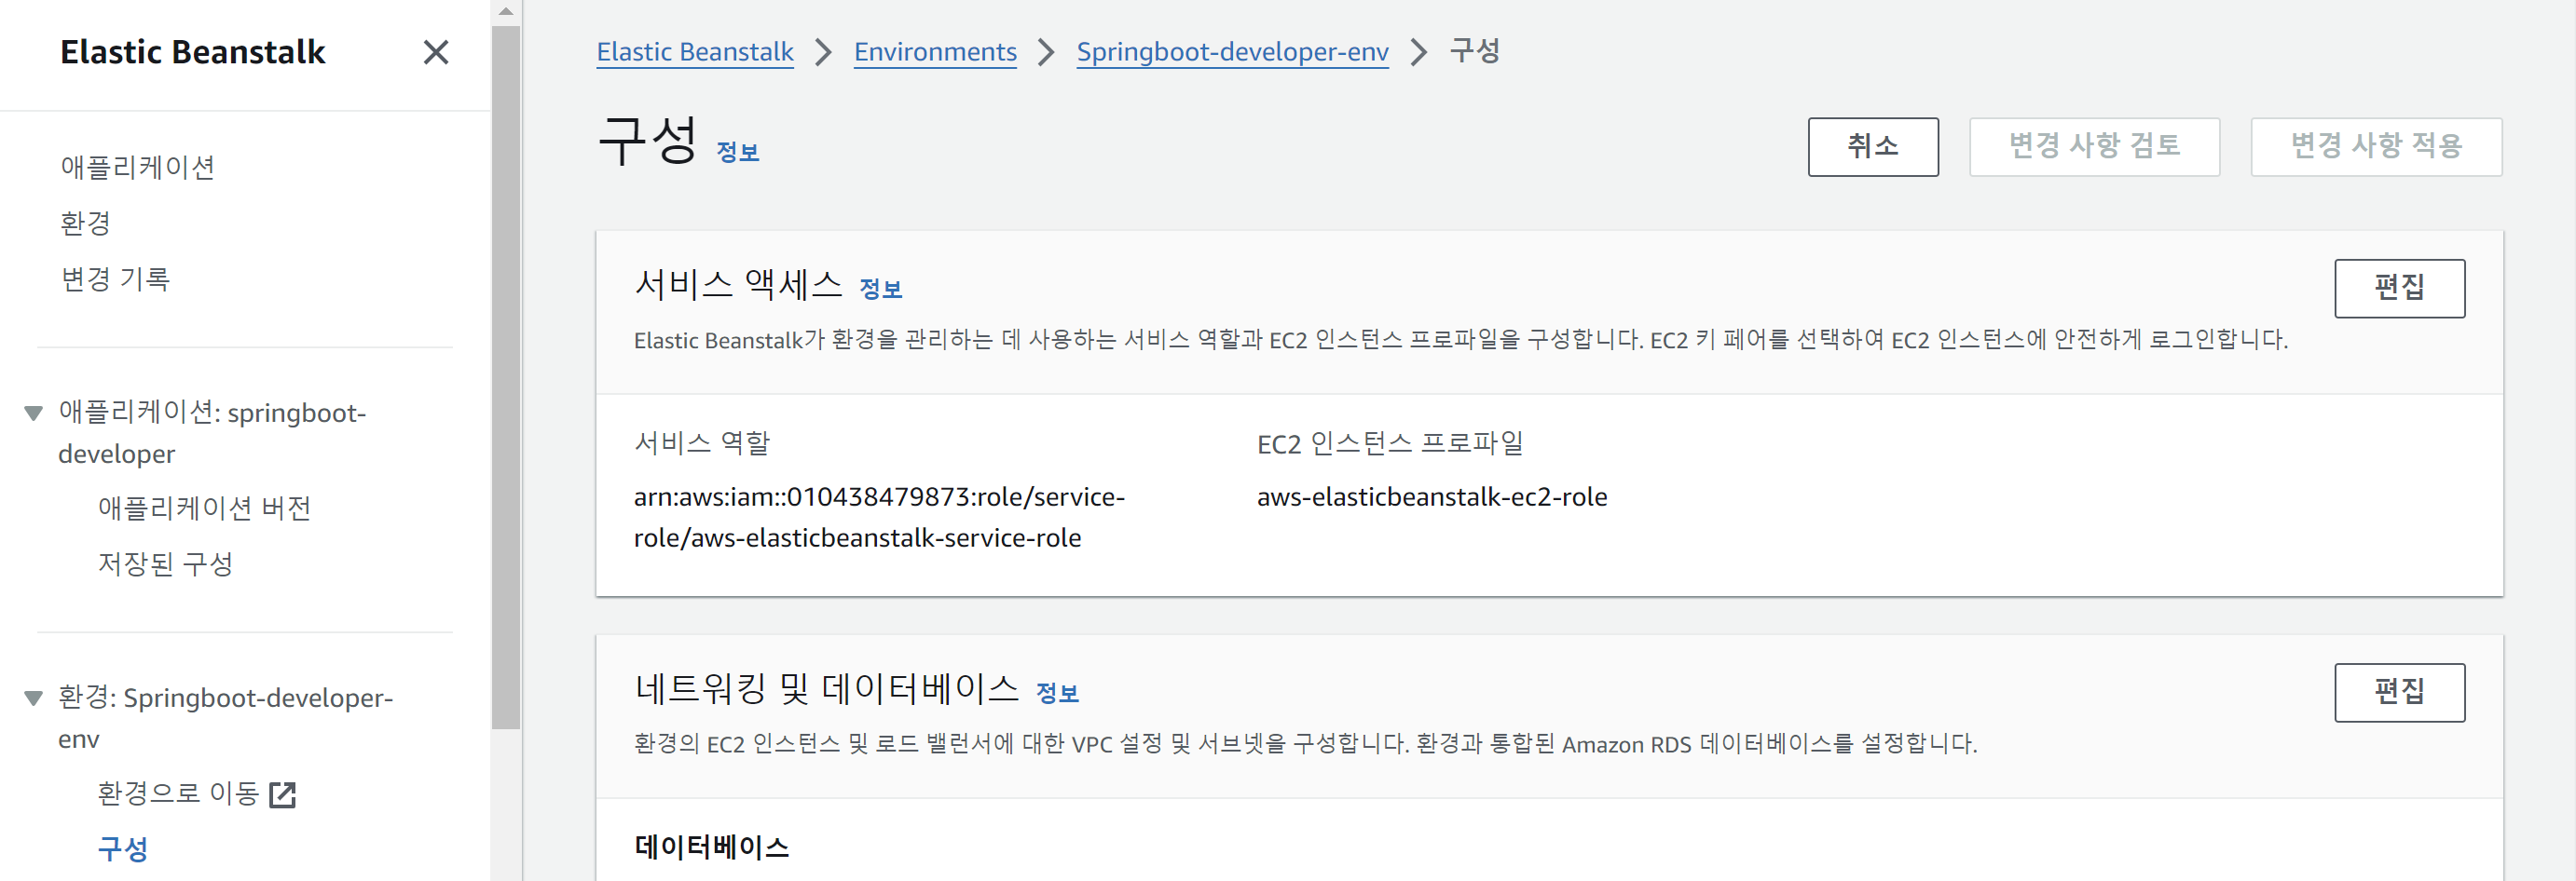
Task: Open 정보 link next to 구성 heading
Action: [738, 153]
